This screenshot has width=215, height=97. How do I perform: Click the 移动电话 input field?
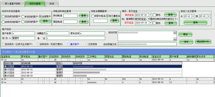tap(70, 16)
